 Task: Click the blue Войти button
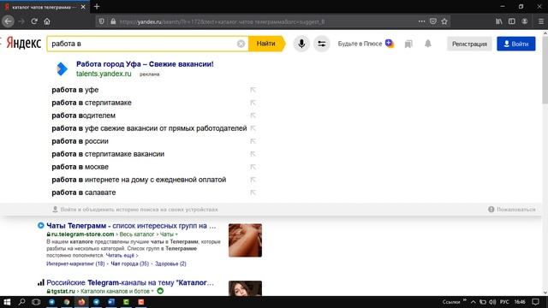515,44
